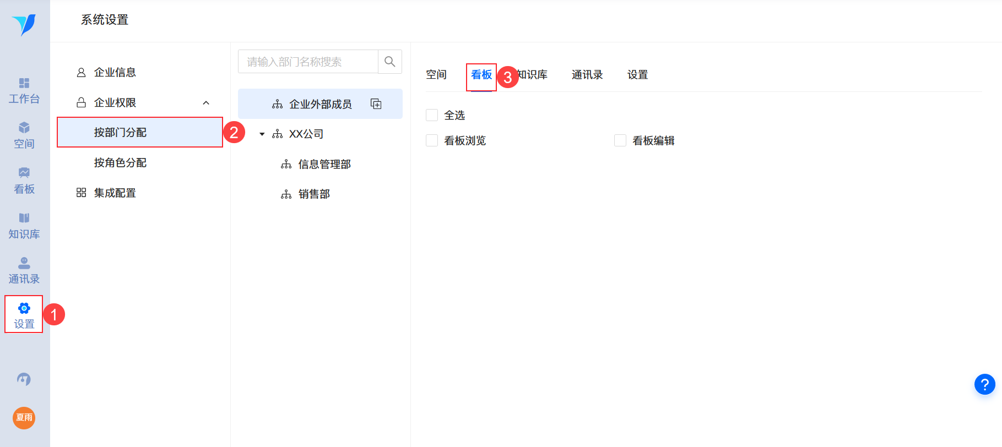
Task: Switch to the 空间 tab
Action: [x=436, y=75]
